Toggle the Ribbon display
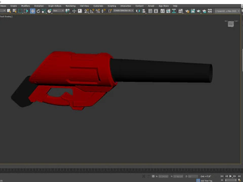This screenshot has width=243, height=182. pos(163,11)
